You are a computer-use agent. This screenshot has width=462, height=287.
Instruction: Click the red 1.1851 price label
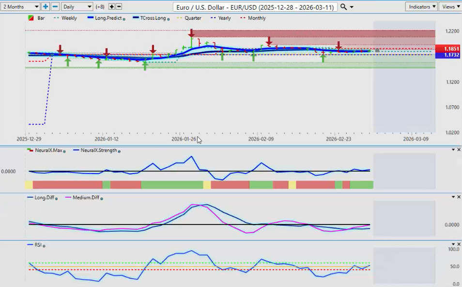click(448, 49)
